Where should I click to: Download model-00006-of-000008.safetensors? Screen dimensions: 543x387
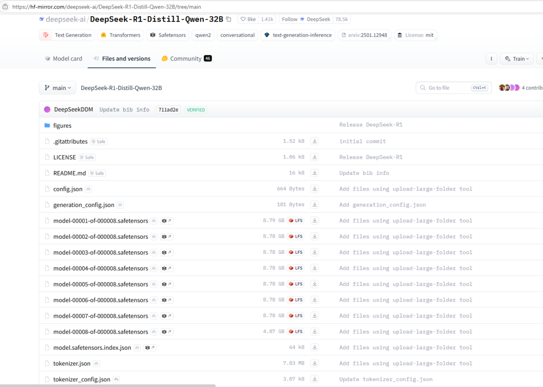(314, 300)
